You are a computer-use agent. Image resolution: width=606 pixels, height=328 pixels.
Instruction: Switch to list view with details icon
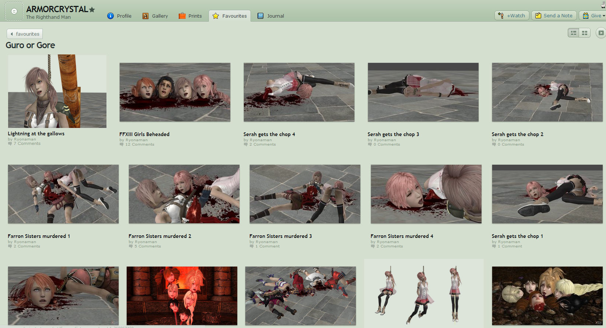pos(574,33)
